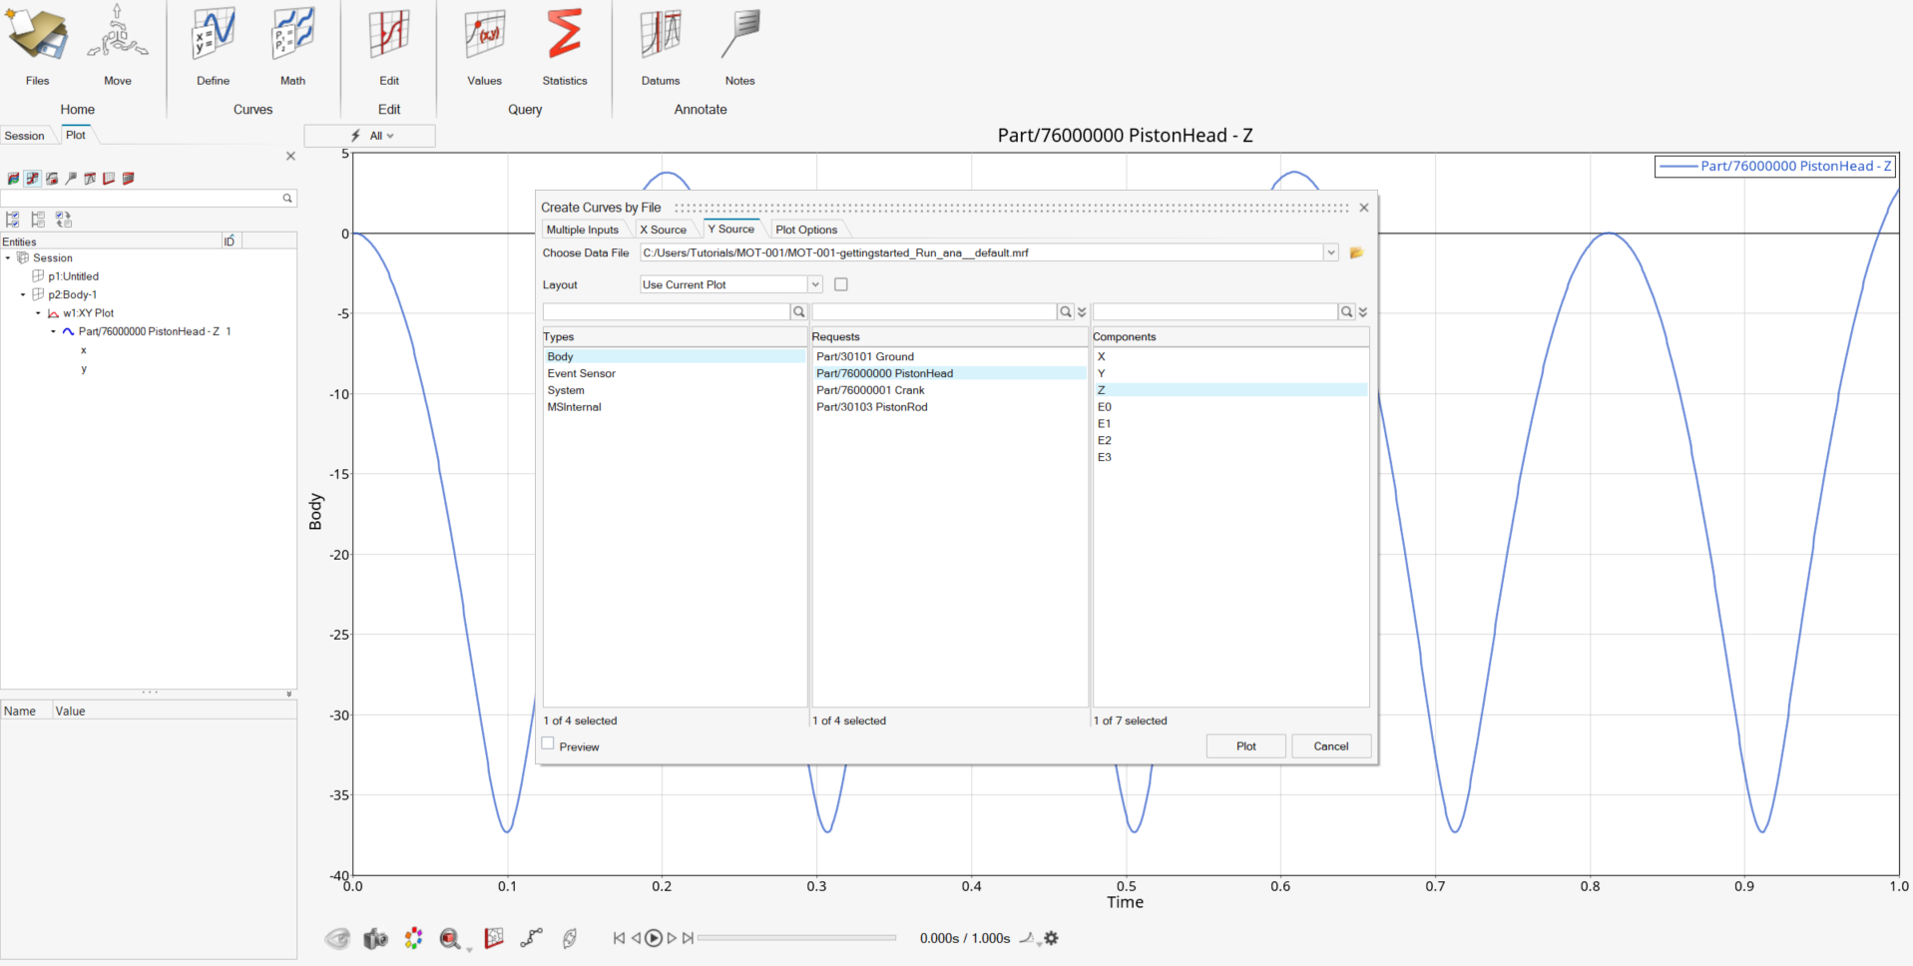Viewport: 1913px width, 966px height.
Task: Expand the Choose Data File dropdown
Action: [x=1330, y=253]
